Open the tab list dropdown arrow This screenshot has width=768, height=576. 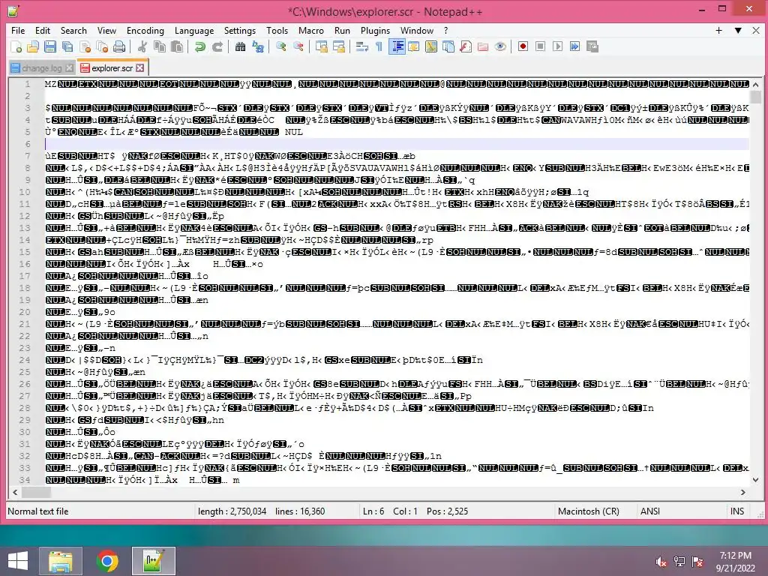click(x=738, y=30)
